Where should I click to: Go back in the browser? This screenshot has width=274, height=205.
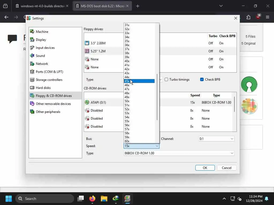(6, 17)
